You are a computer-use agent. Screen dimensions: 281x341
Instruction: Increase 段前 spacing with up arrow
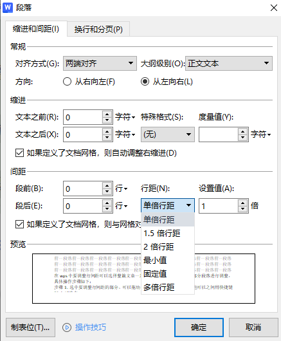click(x=107, y=185)
